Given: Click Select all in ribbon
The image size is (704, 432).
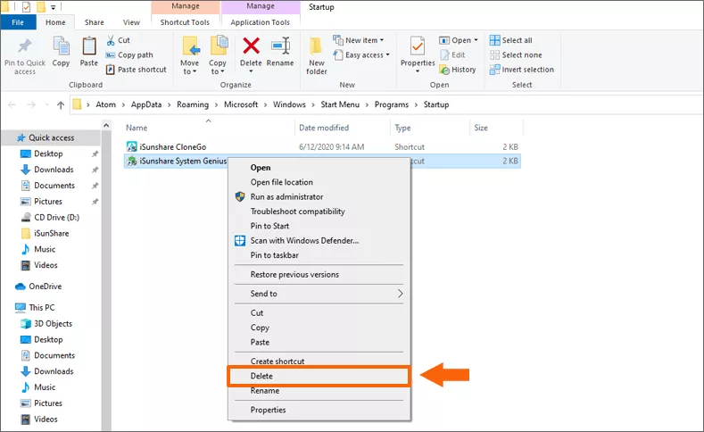Looking at the screenshot, I should [511, 40].
